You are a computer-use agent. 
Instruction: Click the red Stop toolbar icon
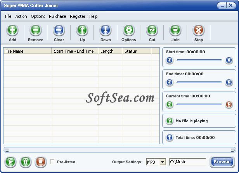(x=199, y=30)
